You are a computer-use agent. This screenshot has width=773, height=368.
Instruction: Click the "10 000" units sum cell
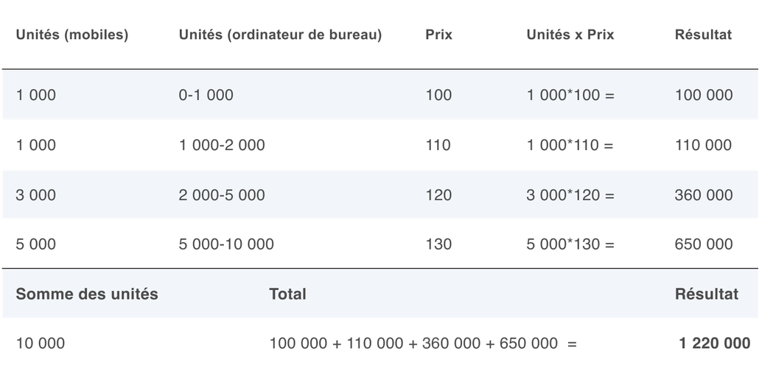pos(41,343)
